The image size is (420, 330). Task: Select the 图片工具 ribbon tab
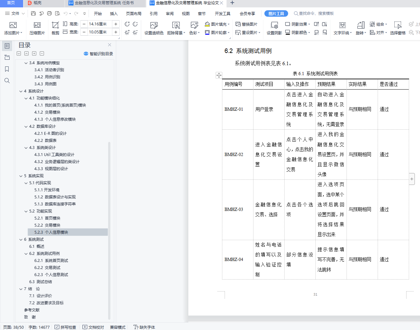click(276, 13)
